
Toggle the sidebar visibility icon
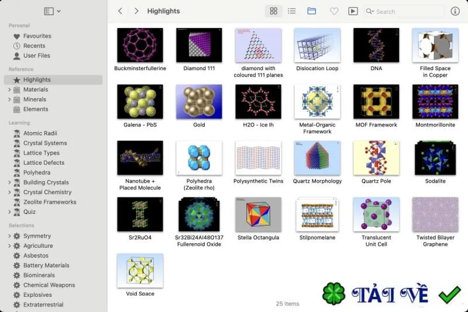(x=49, y=11)
